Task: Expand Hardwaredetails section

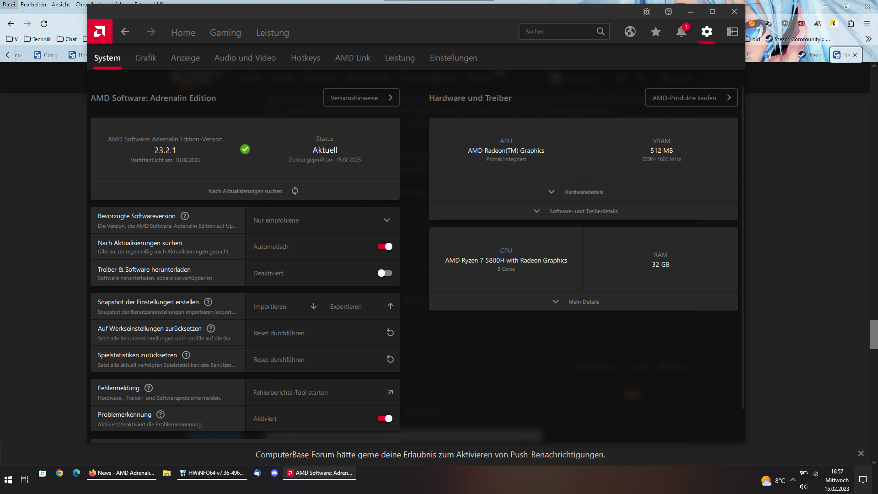Action: coord(583,192)
